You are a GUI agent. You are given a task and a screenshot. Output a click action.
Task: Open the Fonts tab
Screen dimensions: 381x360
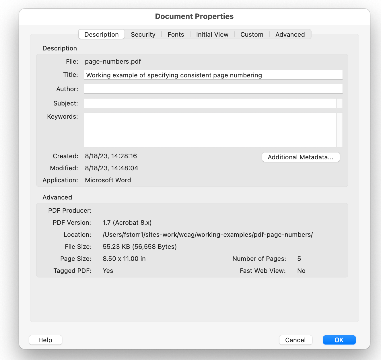pos(176,34)
